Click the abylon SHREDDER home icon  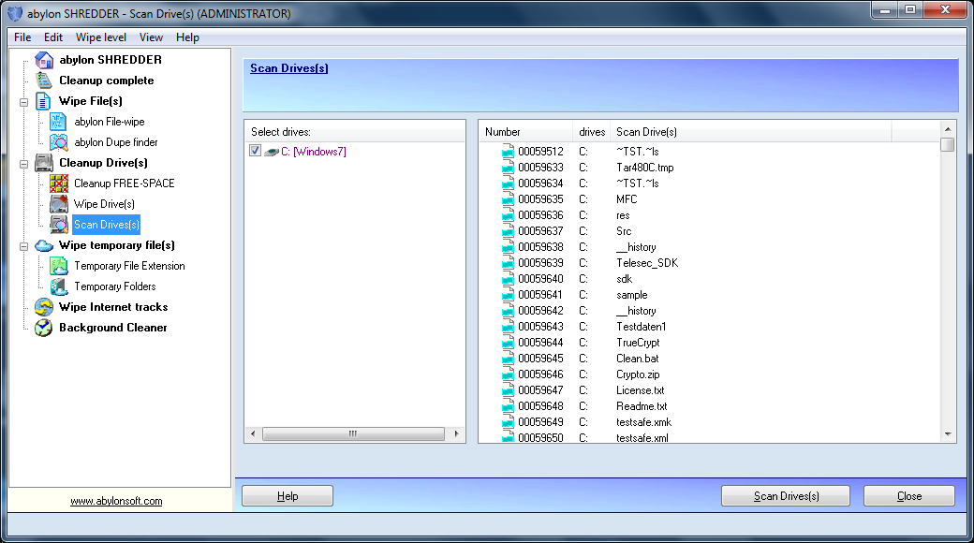[44, 60]
